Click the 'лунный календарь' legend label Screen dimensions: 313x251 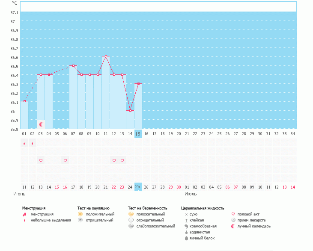(x=254, y=226)
